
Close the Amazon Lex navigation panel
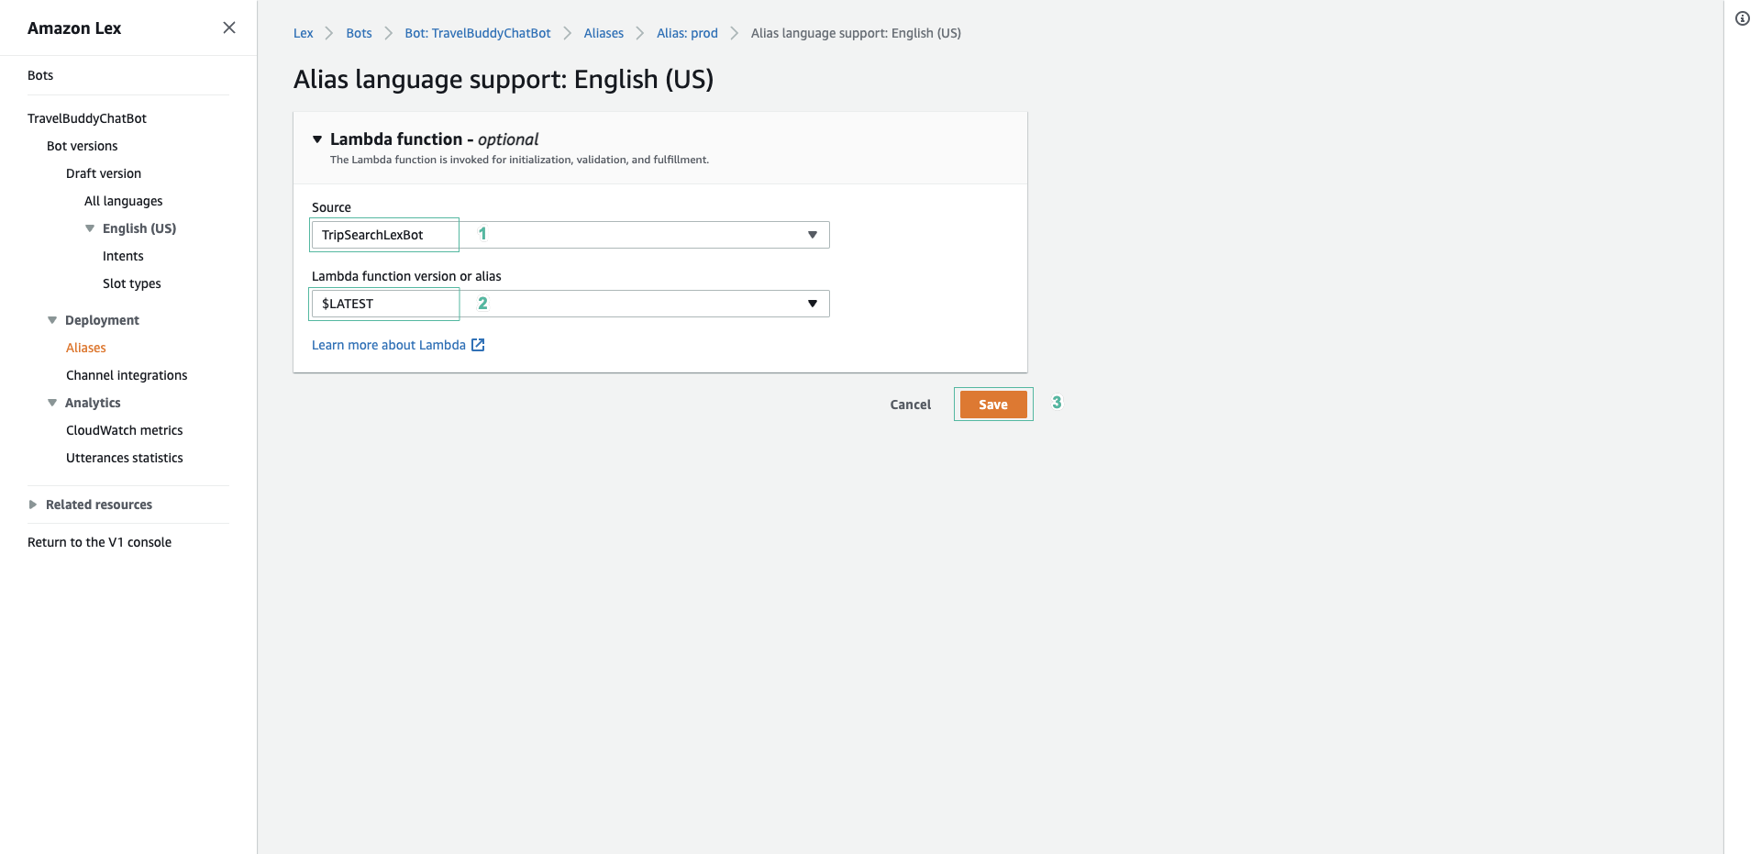pos(229,28)
